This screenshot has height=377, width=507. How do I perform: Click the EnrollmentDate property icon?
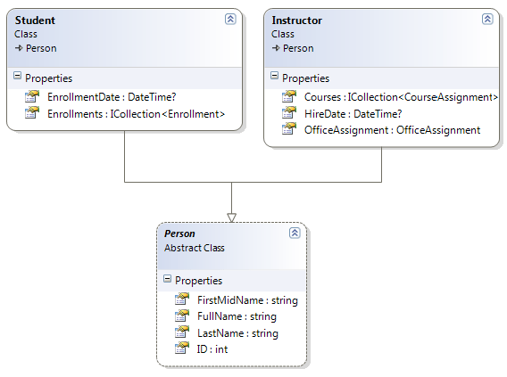[x=32, y=96]
